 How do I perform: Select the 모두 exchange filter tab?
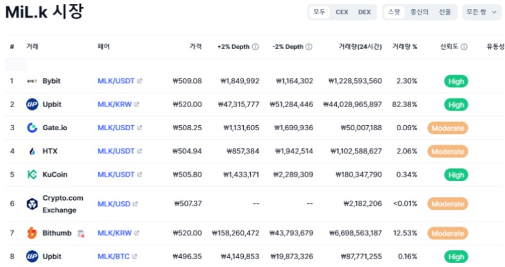pyautogui.click(x=319, y=12)
